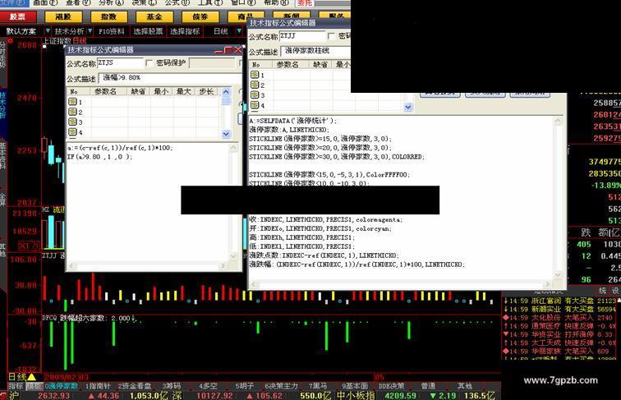Click the 中小板指 status bar entry
This screenshot has width=621, height=400.
[x=355, y=395]
